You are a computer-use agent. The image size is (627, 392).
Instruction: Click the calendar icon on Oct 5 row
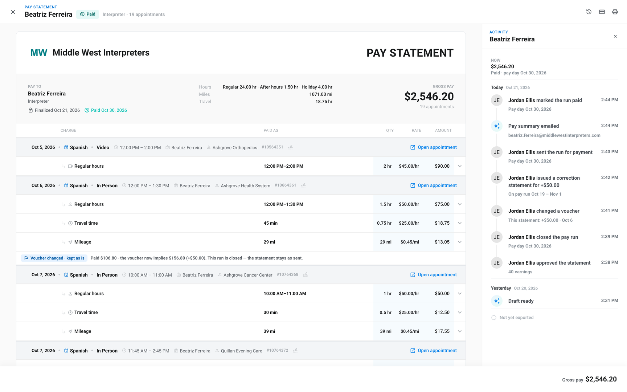tap(66, 147)
